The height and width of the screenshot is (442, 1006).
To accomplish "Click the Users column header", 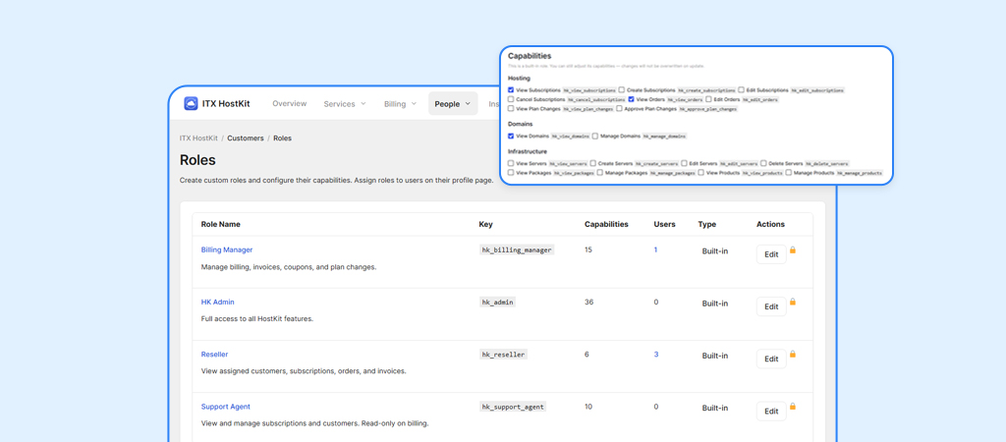I will (x=664, y=225).
